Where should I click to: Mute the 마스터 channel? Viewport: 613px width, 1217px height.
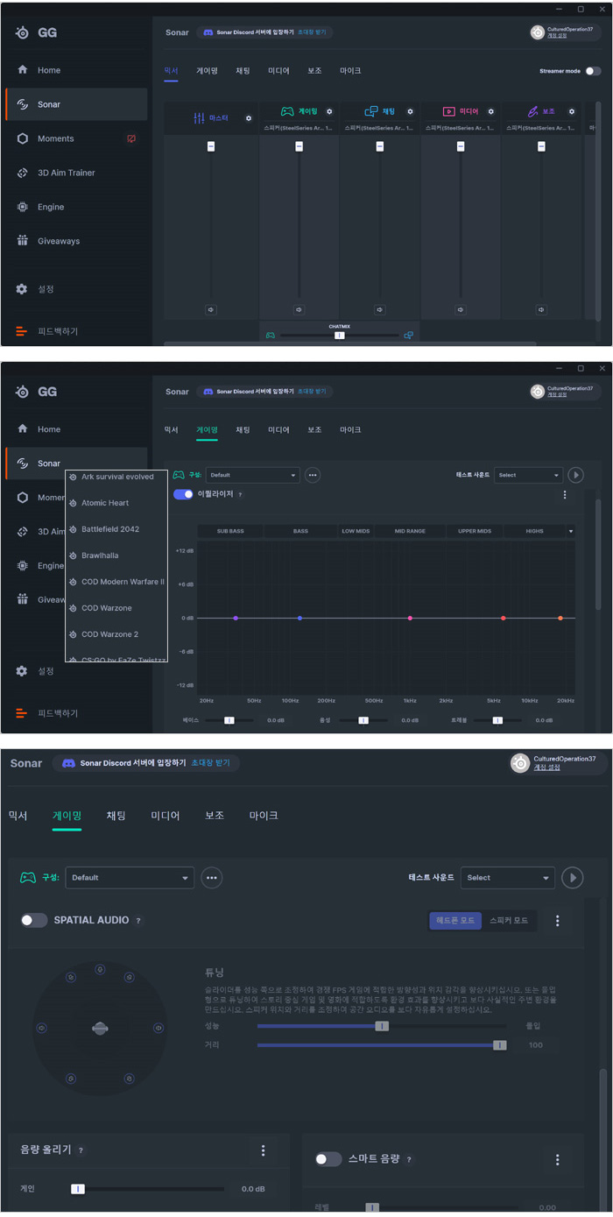tap(211, 309)
